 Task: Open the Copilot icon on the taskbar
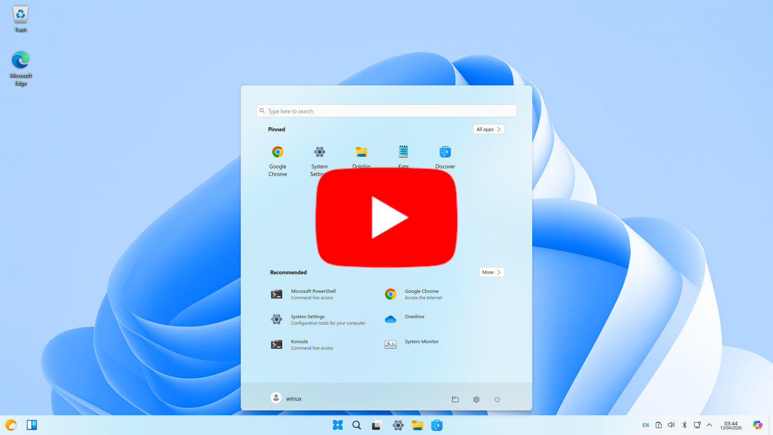pos(757,425)
